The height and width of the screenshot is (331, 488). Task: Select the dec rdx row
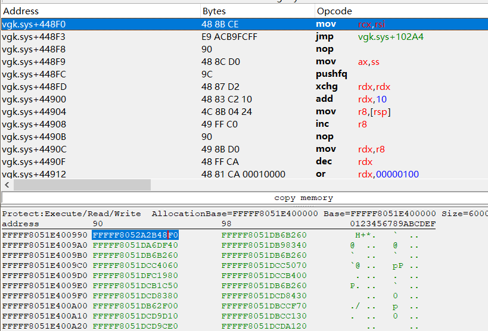(244, 162)
